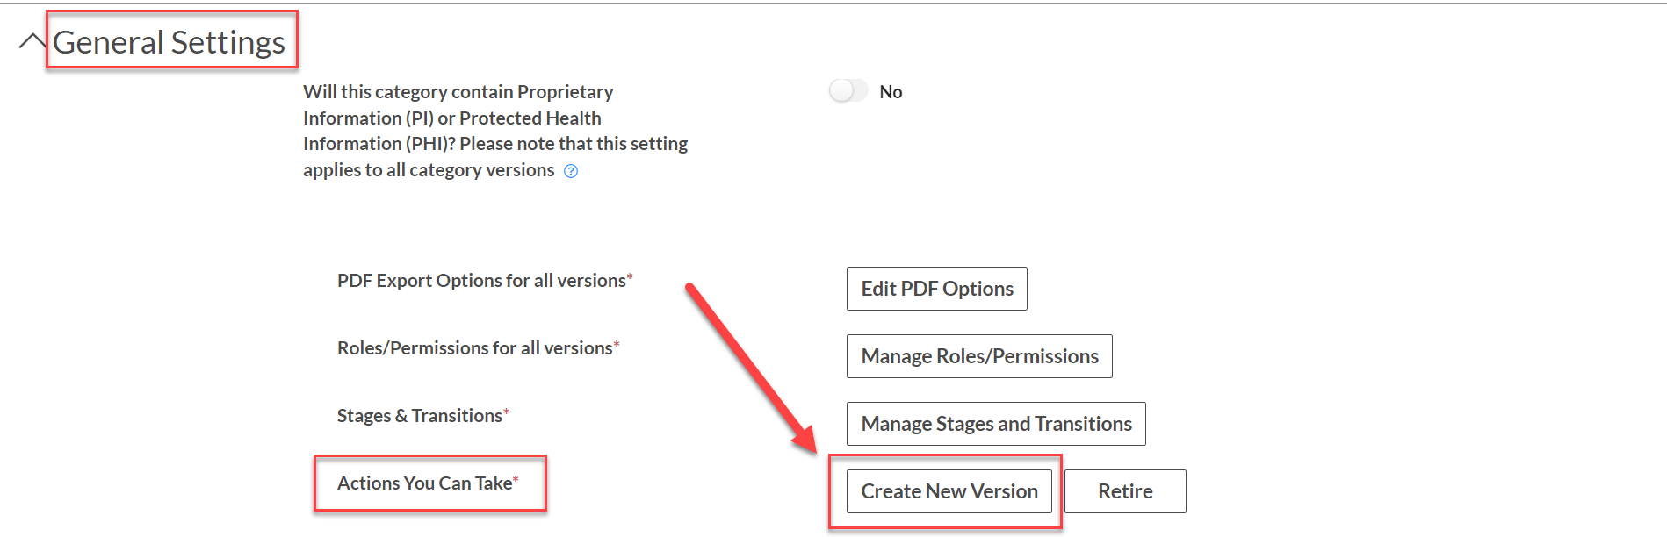Select the 'Stages & Transitions' label
The height and width of the screenshot is (537, 1667).
(420, 416)
